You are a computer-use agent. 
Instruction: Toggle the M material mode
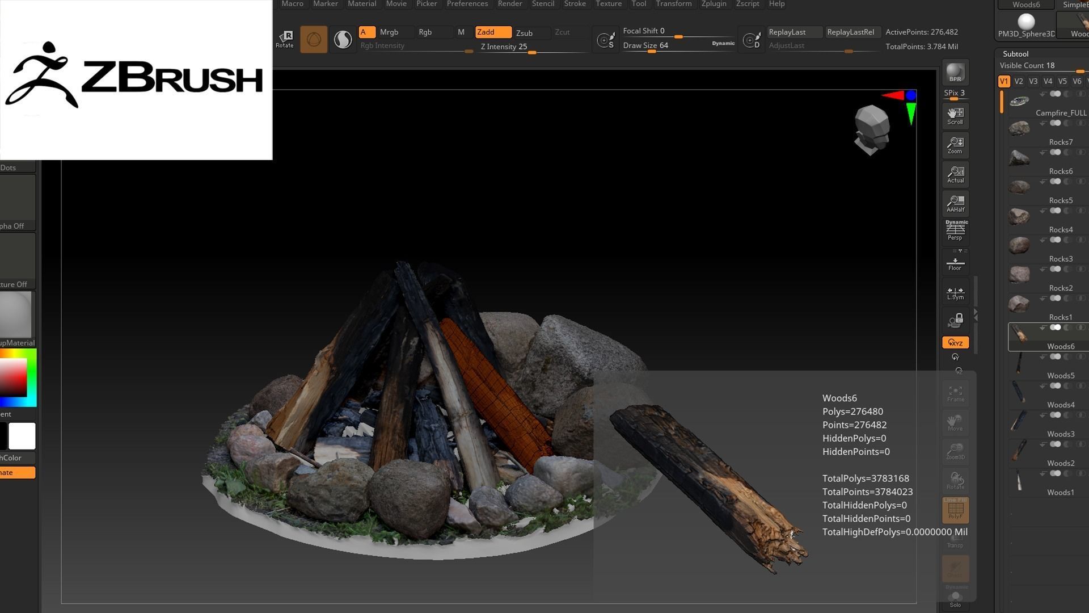[x=461, y=32]
